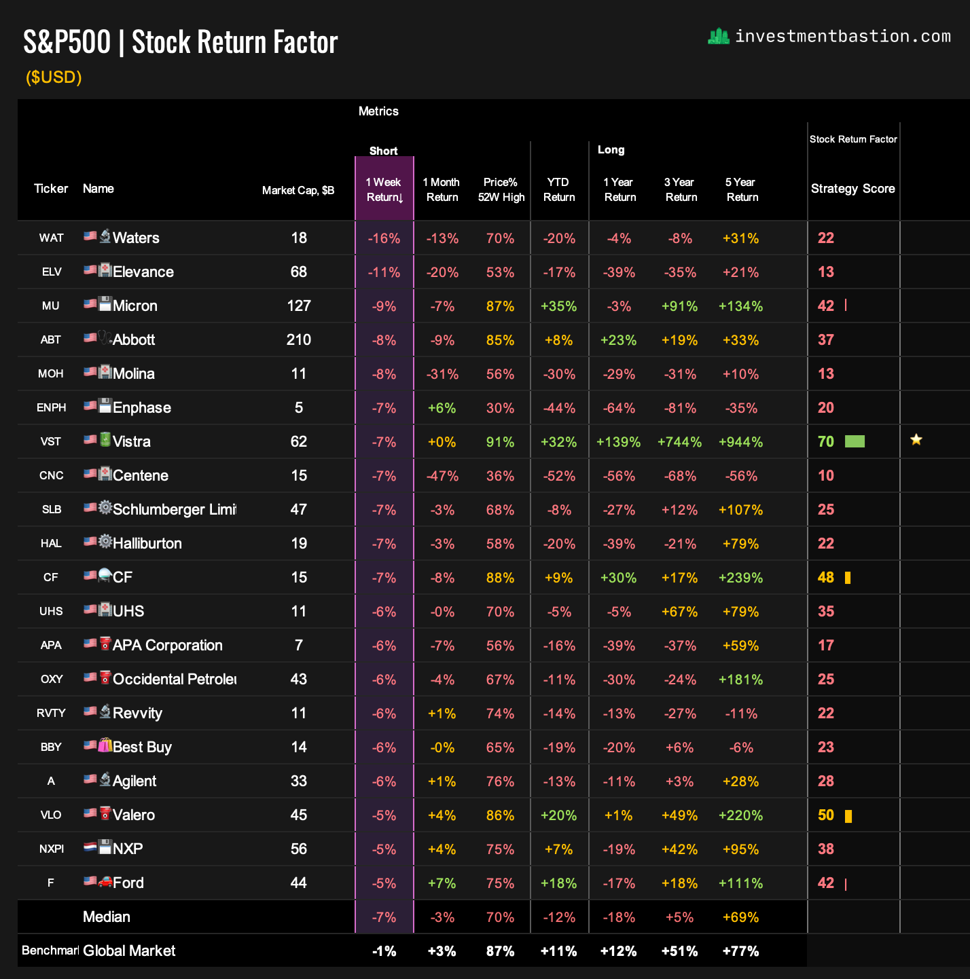The height and width of the screenshot is (979, 970).
Task: Sort by Market Cap, $B header
Action: tap(298, 191)
